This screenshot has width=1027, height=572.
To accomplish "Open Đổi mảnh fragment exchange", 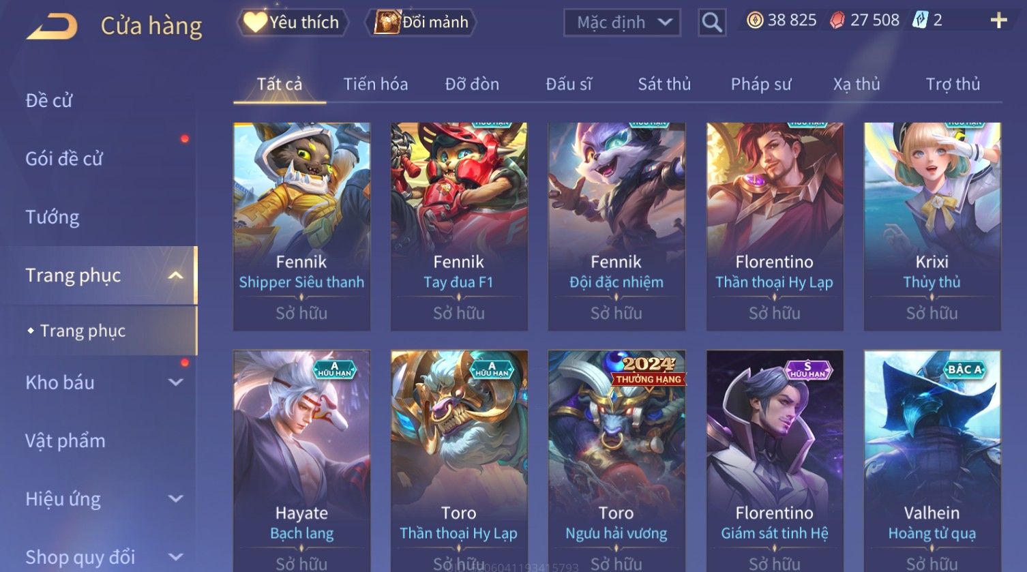I will point(421,22).
